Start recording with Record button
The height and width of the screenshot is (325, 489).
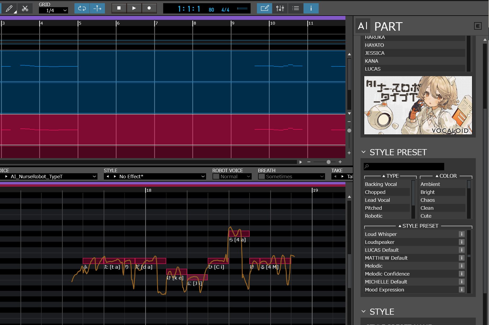[x=149, y=8]
